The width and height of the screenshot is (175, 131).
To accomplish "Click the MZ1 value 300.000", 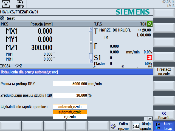I will coord(42,47).
